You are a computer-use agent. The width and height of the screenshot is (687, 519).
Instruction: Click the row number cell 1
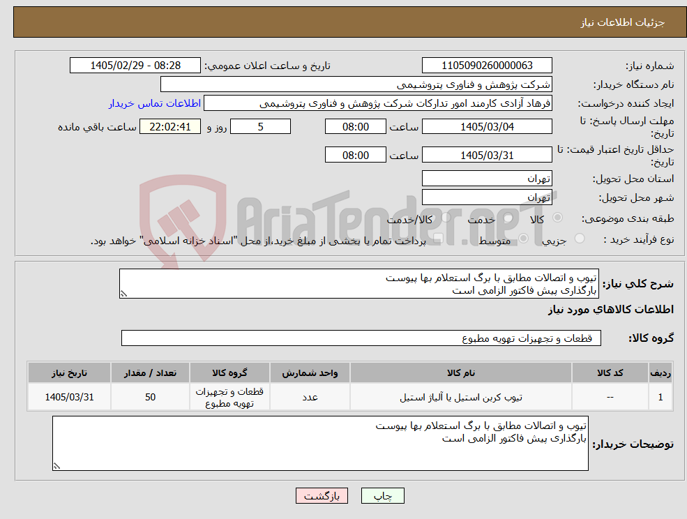pyautogui.click(x=660, y=397)
